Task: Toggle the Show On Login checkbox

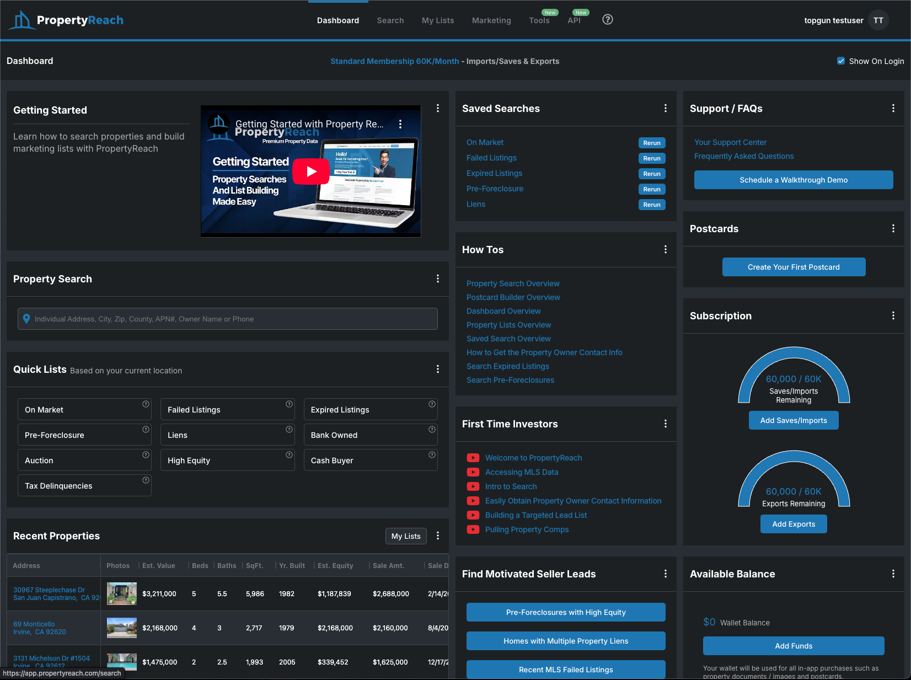Action: (x=841, y=61)
